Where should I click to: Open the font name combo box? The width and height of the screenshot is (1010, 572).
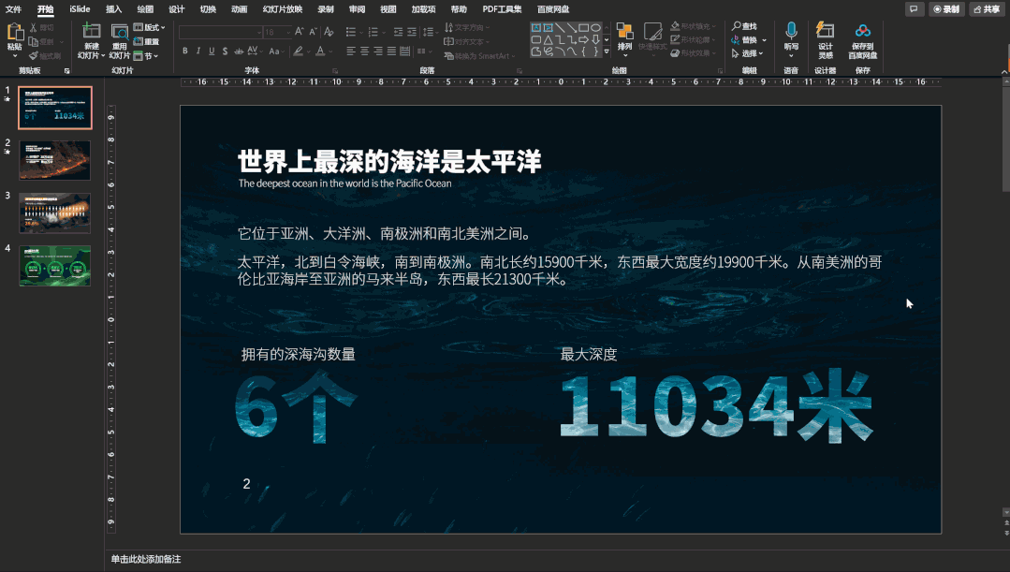[x=221, y=32]
